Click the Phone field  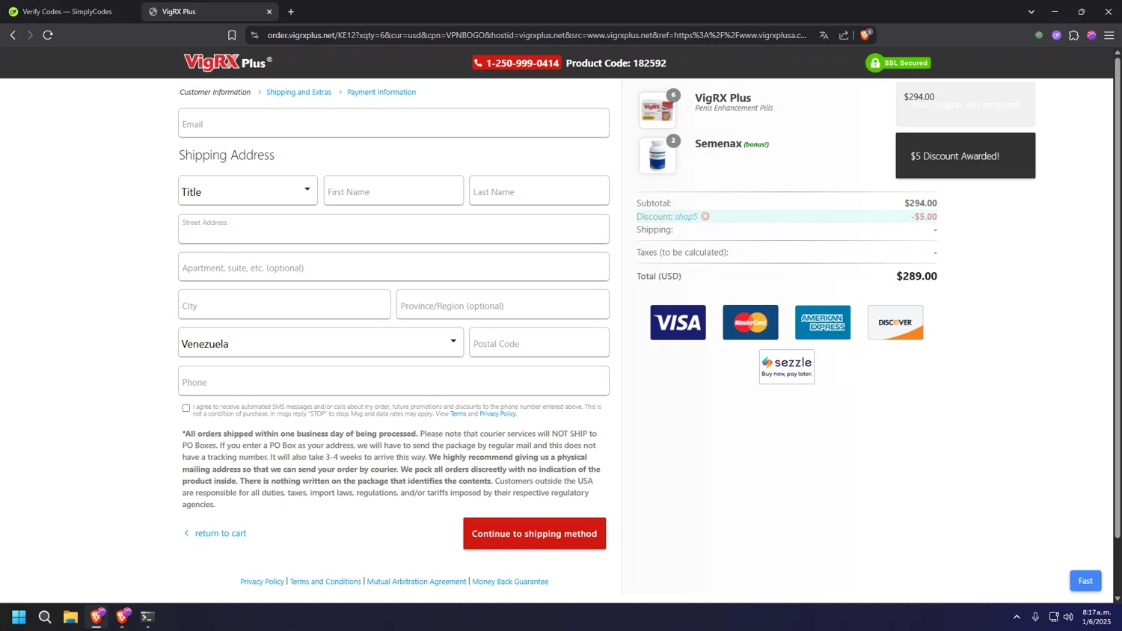tap(393, 381)
